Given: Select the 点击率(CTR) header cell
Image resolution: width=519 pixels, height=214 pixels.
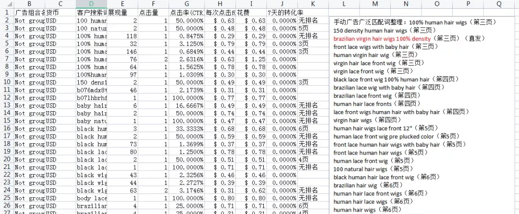Looking at the screenshot, I should pos(186,12).
